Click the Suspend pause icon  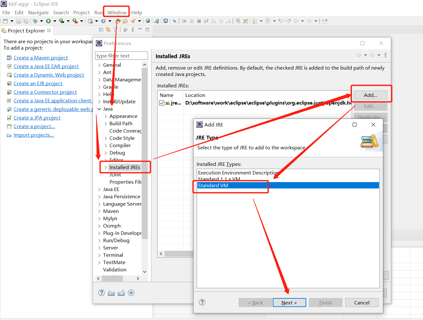pyautogui.click(x=192, y=21)
